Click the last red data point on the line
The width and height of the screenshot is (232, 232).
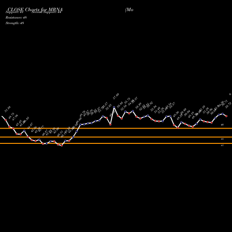point(226,116)
